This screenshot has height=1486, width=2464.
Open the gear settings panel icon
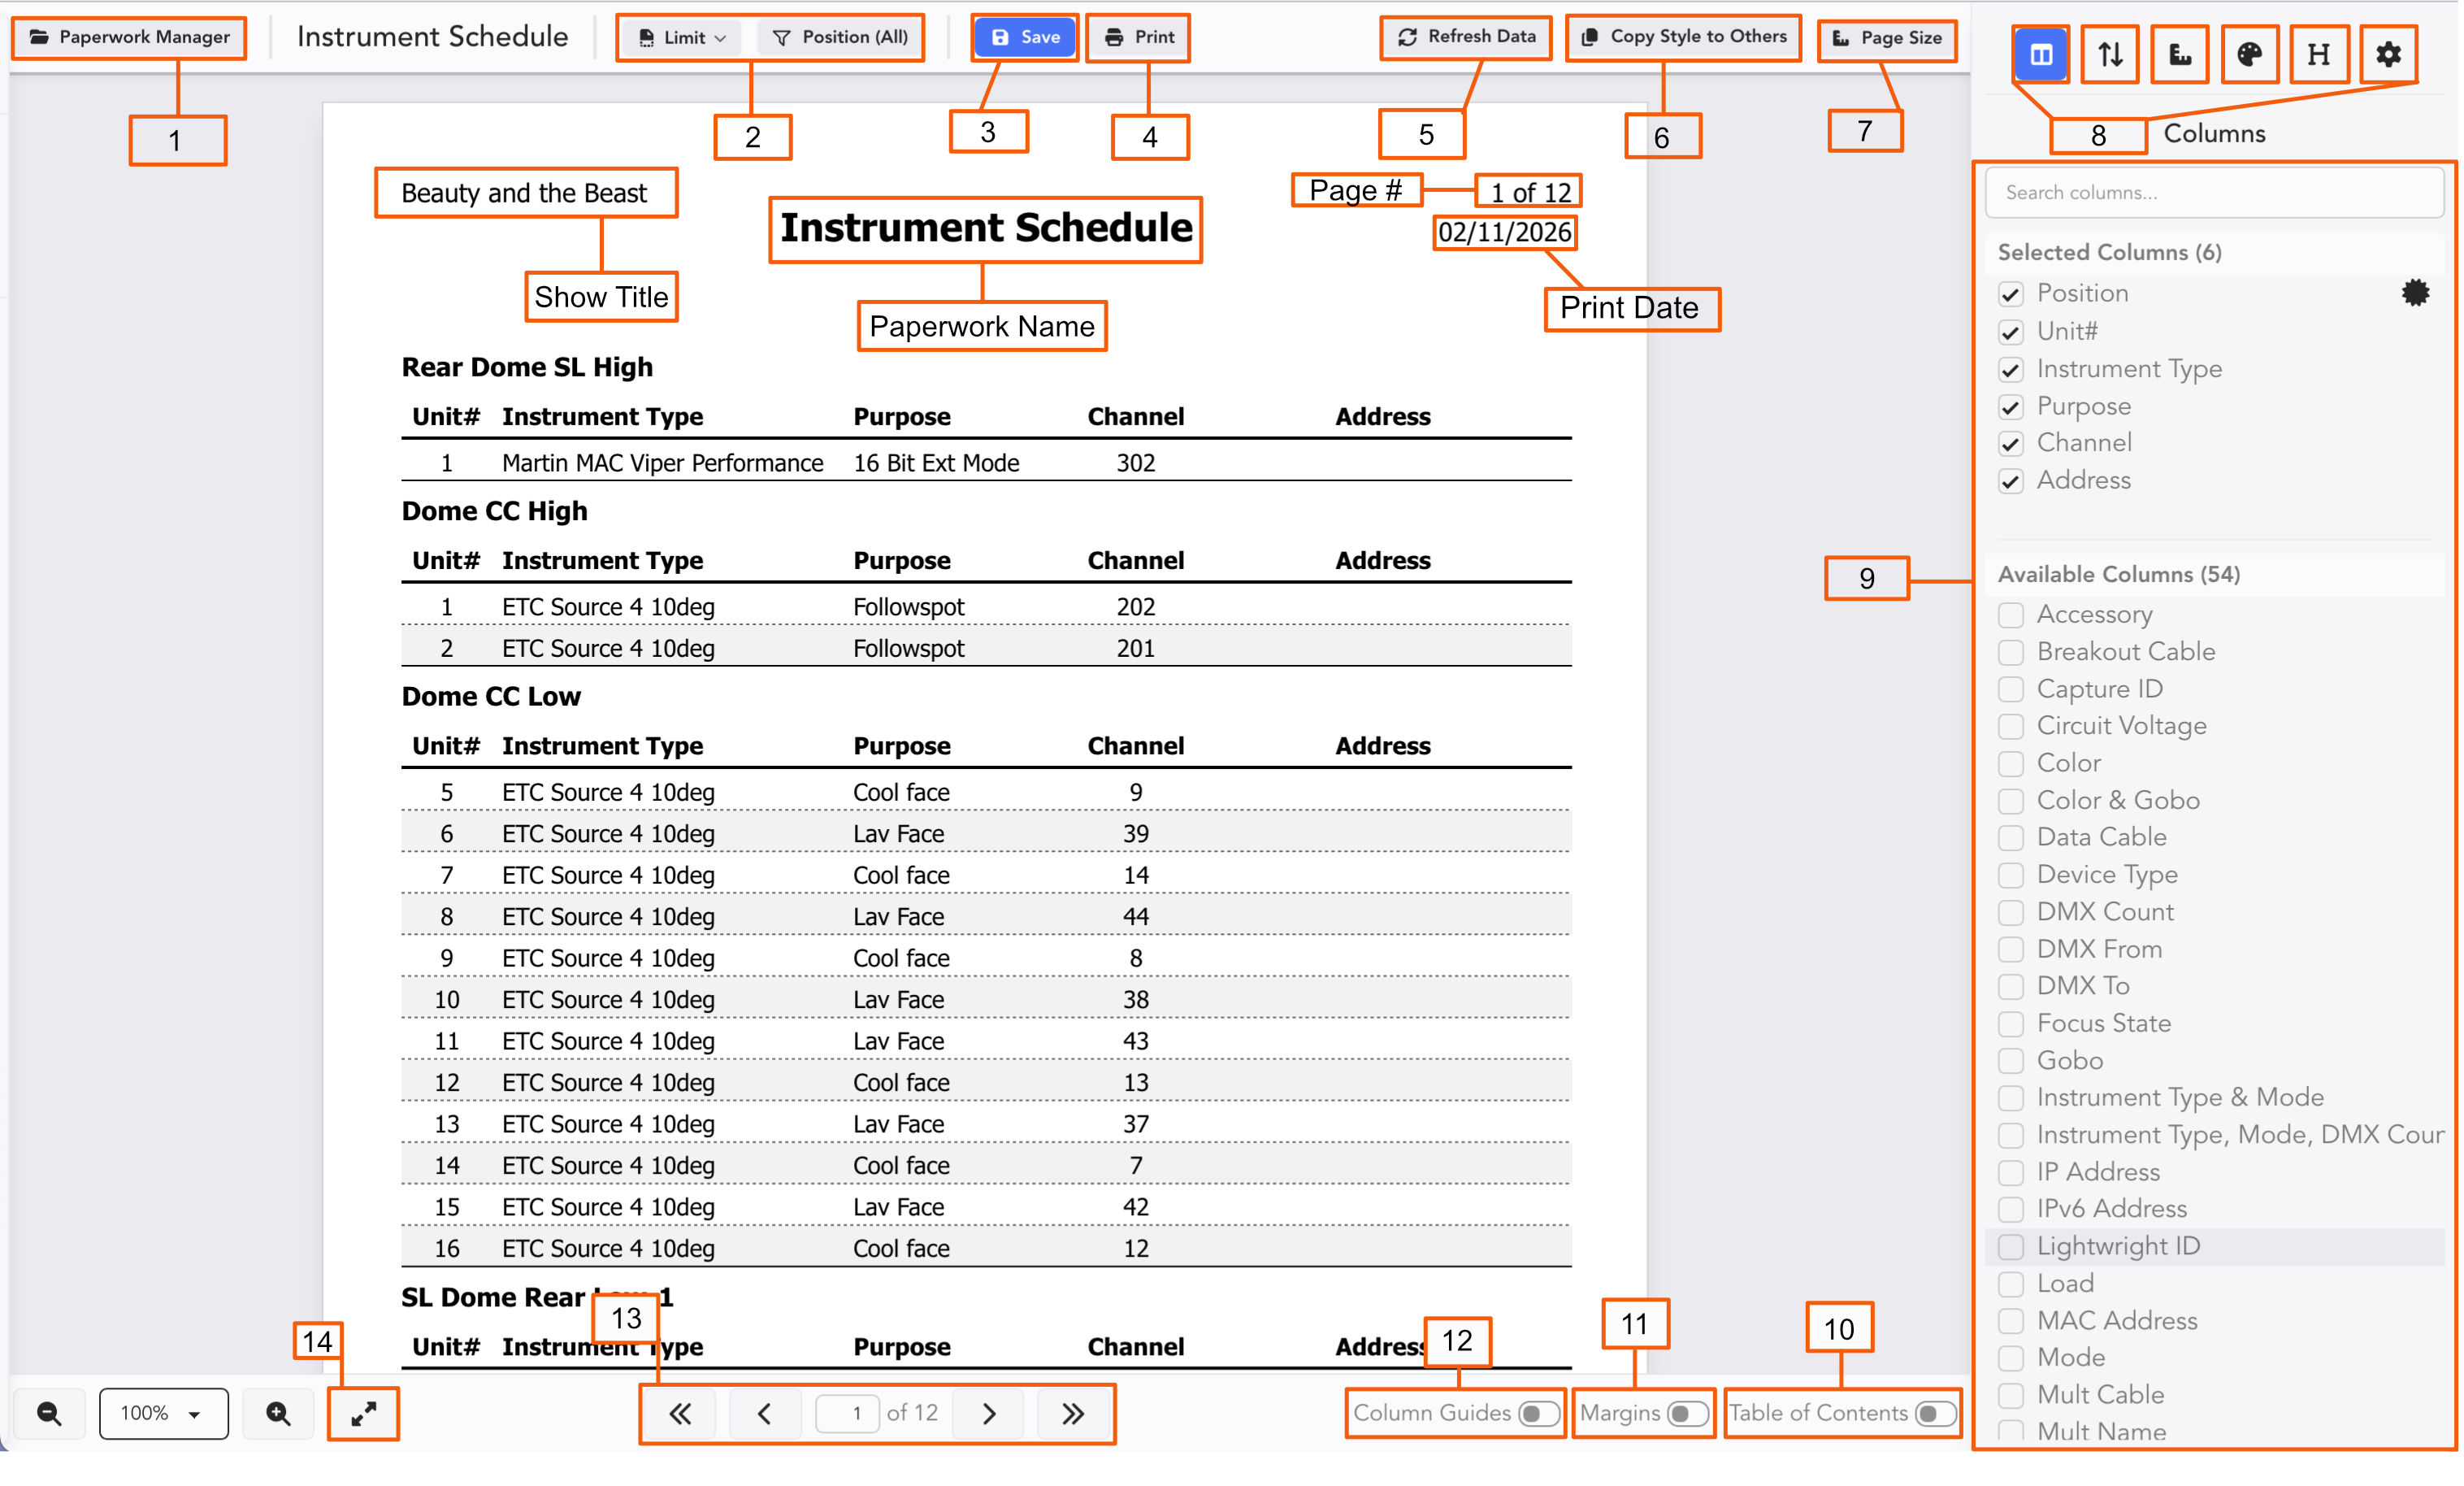point(2388,54)
